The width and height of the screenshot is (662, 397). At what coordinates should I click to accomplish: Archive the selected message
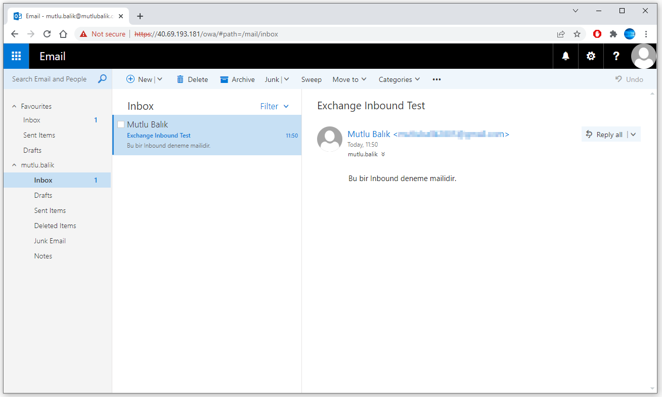pos(237,79)
